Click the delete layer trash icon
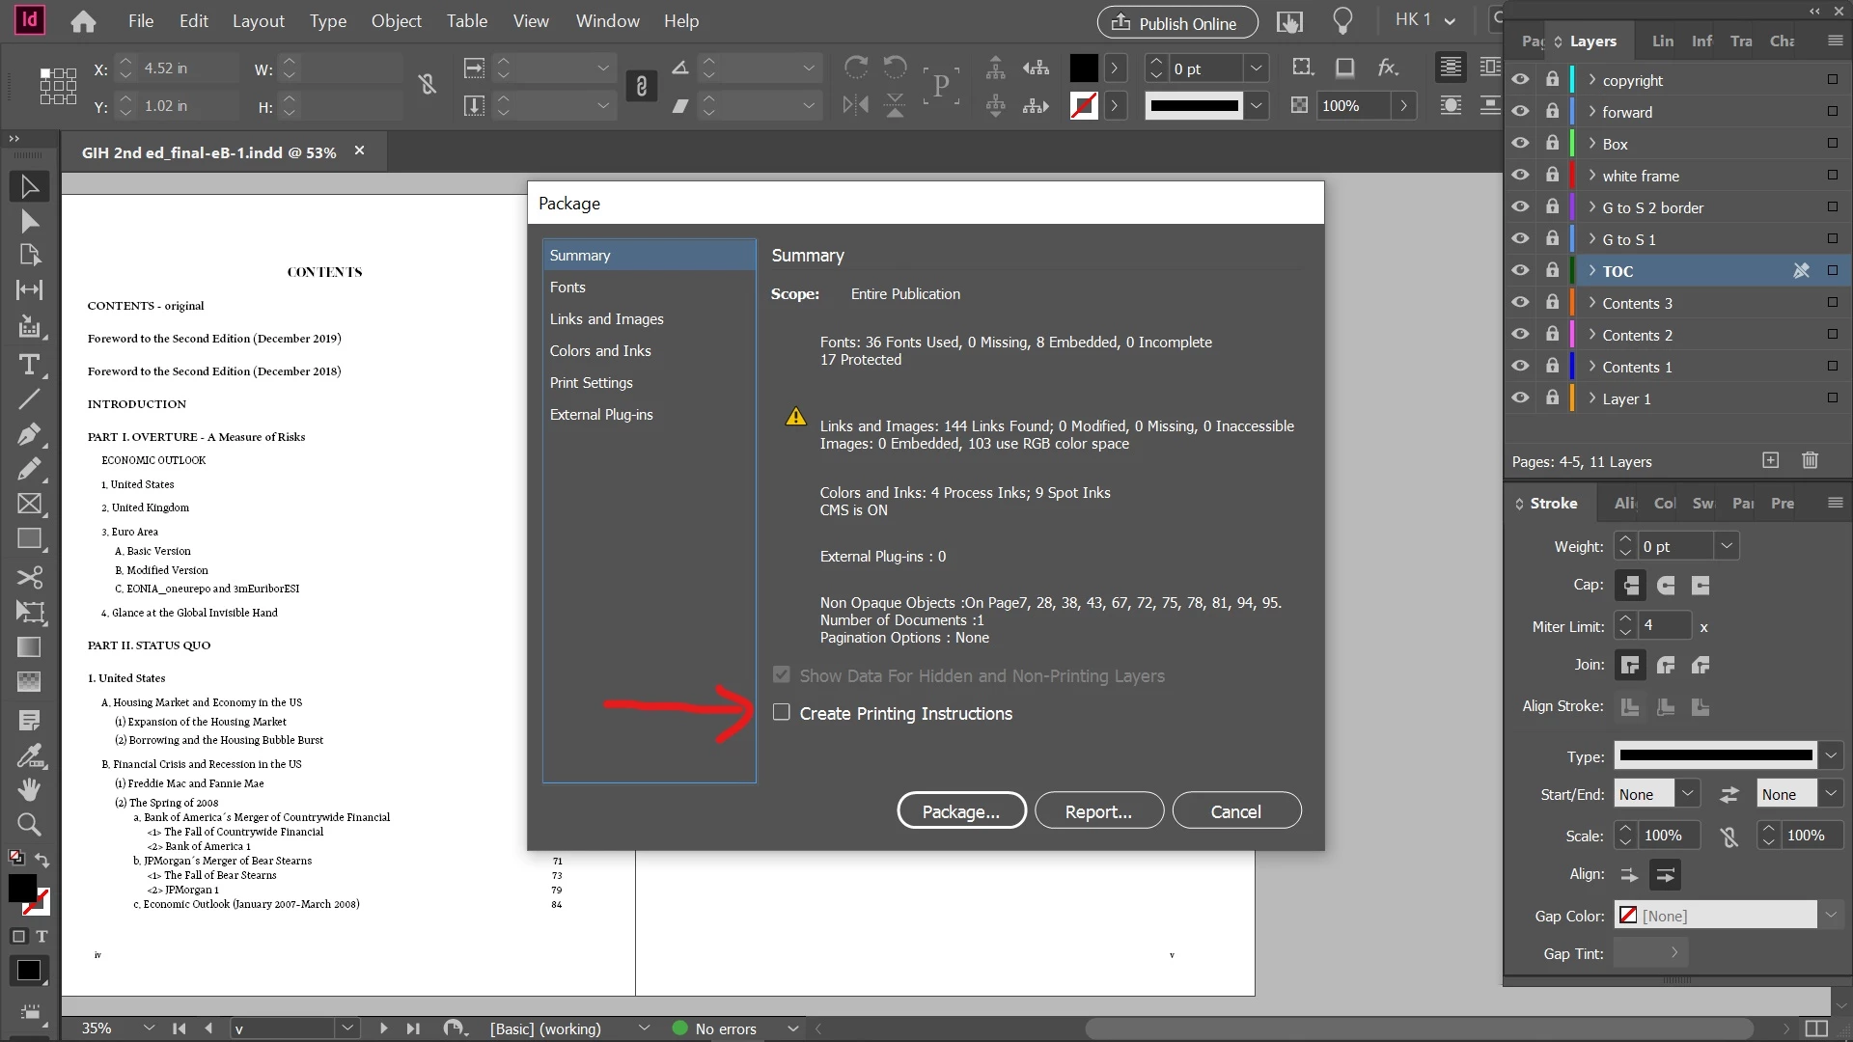Viewport: 1853px width, 1042px height. tap(1810, 460)
